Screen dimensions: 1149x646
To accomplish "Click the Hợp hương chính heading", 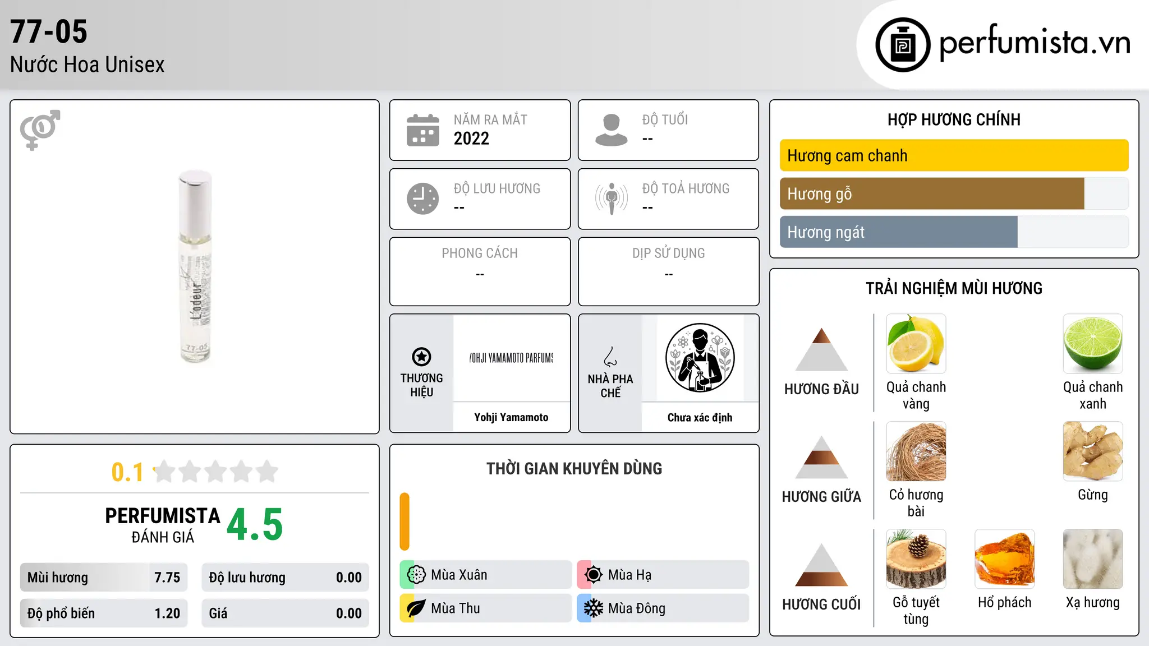I will pos(954,119).
